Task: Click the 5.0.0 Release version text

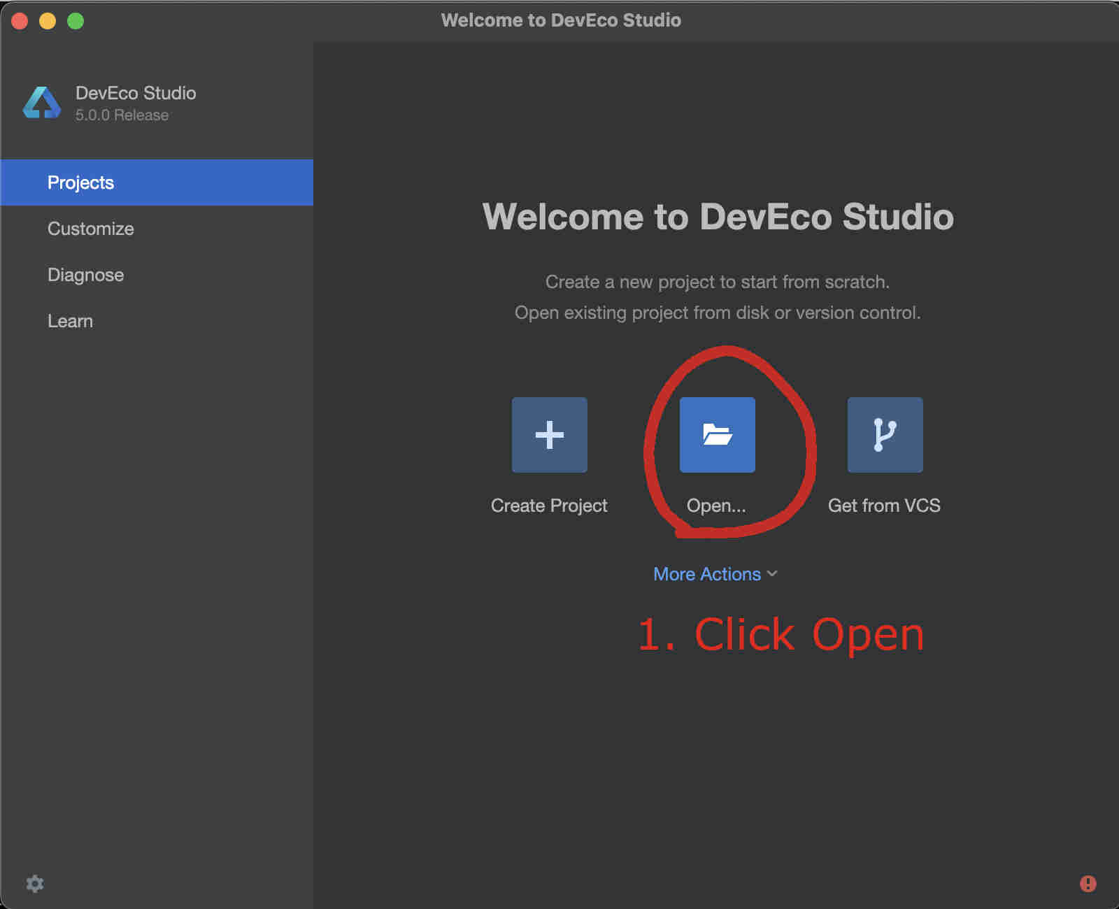Action: (122, 115)
